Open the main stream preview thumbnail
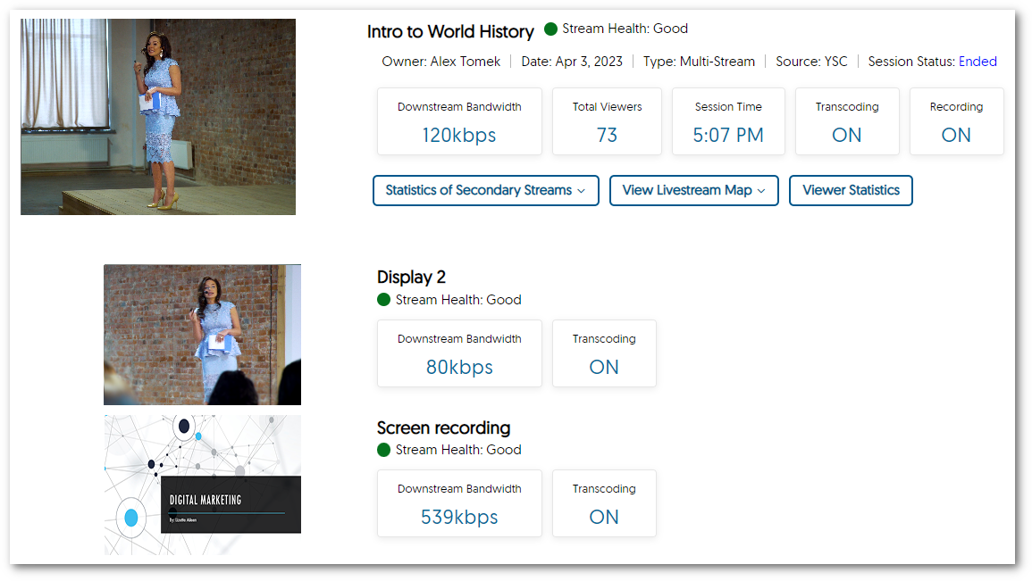The width and height of the screenshot is (1032, 581). click(157, 116)
